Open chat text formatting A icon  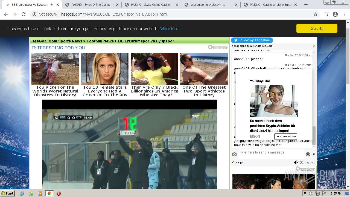click(x=313, y=154)
